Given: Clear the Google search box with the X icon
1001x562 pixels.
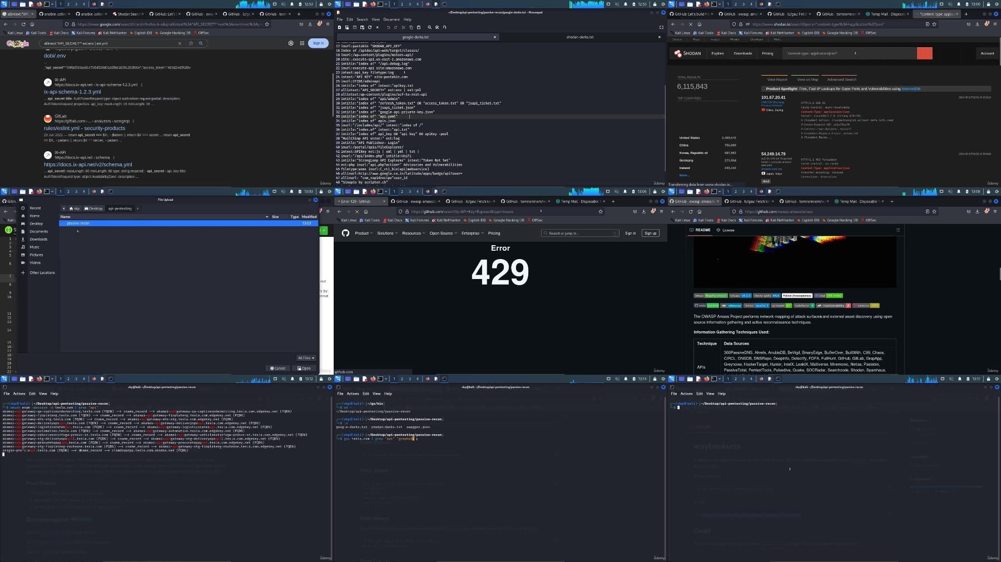Looking at the screenshot, I should click(180, 43).
